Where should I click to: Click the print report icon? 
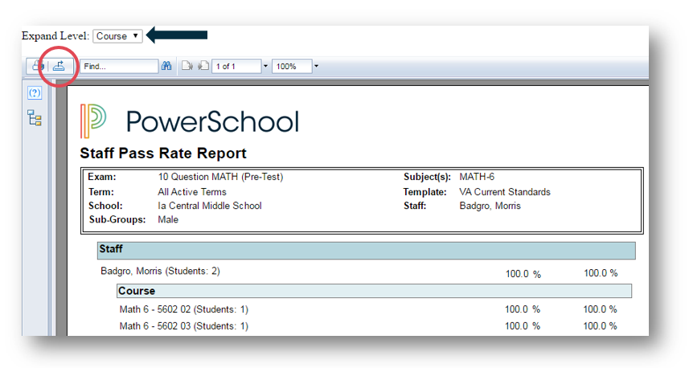coord(38,67)
